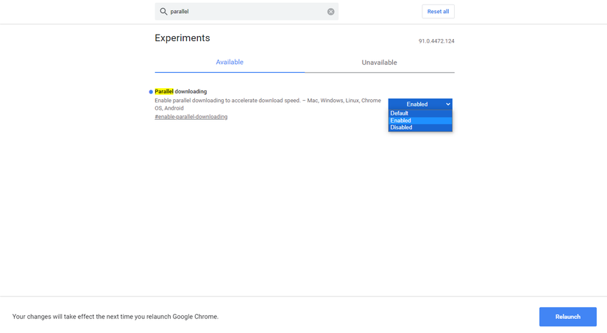607x333 pixels.
Task: Open the Unavailable tab
Action: pyautogui.click(x=379, y=62)
